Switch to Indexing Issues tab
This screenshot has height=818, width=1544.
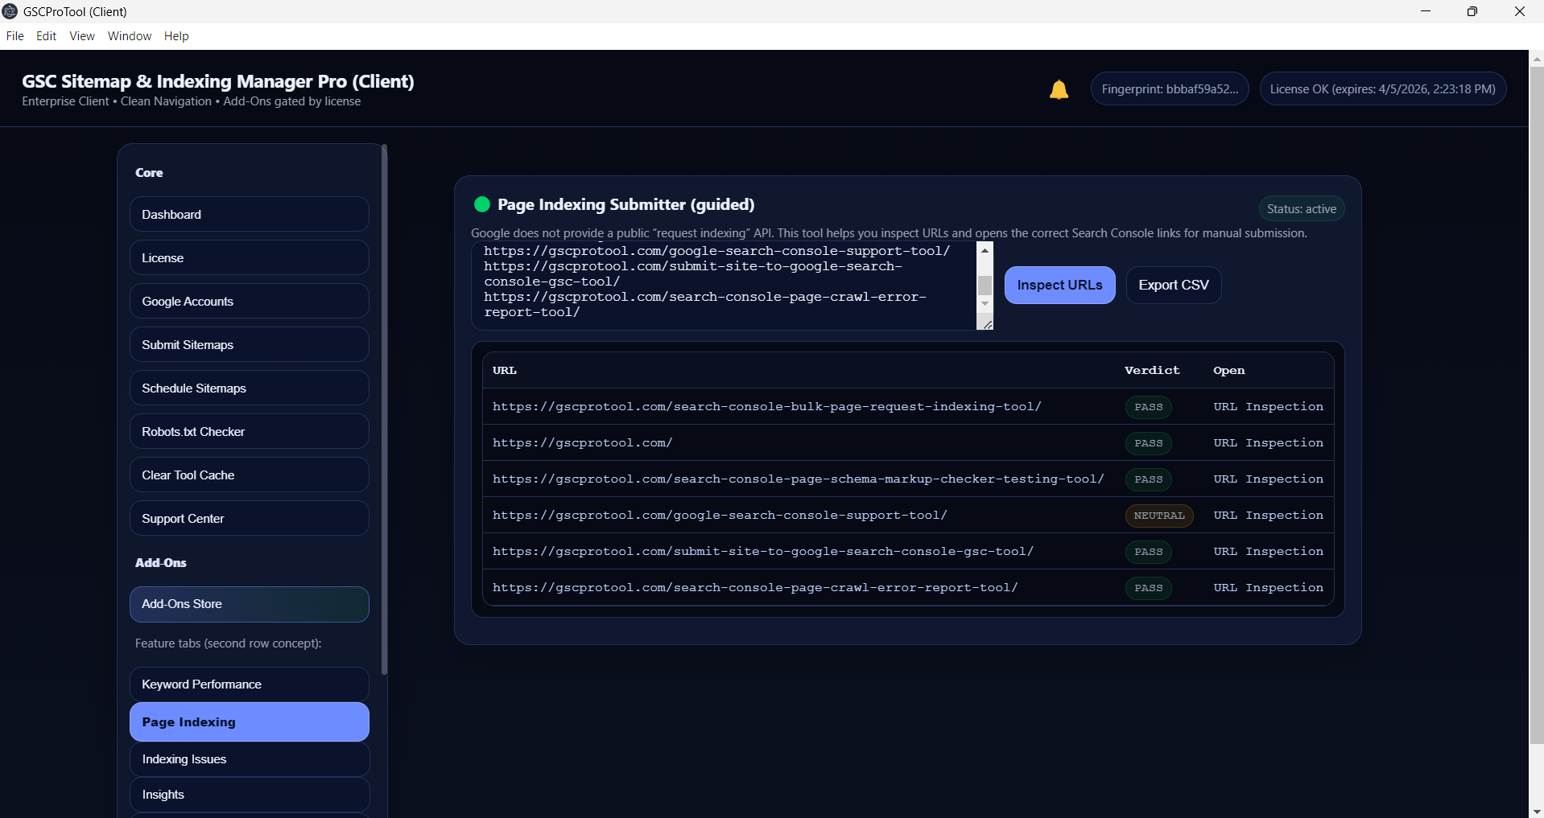(249, 759)
